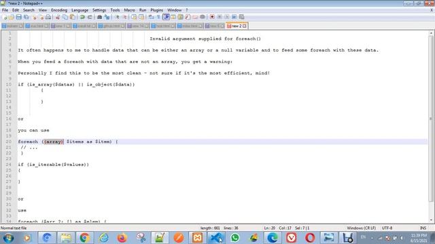Click the Replace toolbar icon

[x=107, y=17]
